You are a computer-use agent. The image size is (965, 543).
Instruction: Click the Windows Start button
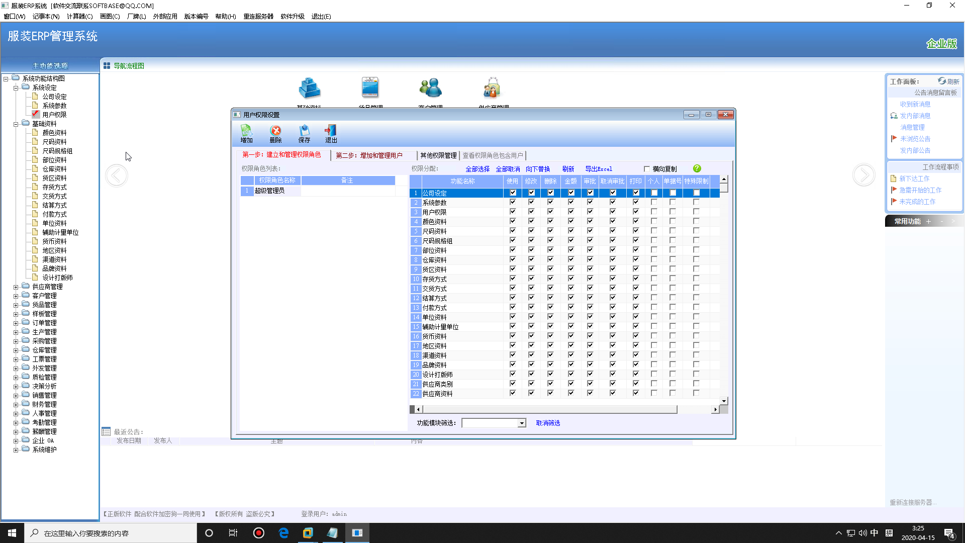coord(12,533)
